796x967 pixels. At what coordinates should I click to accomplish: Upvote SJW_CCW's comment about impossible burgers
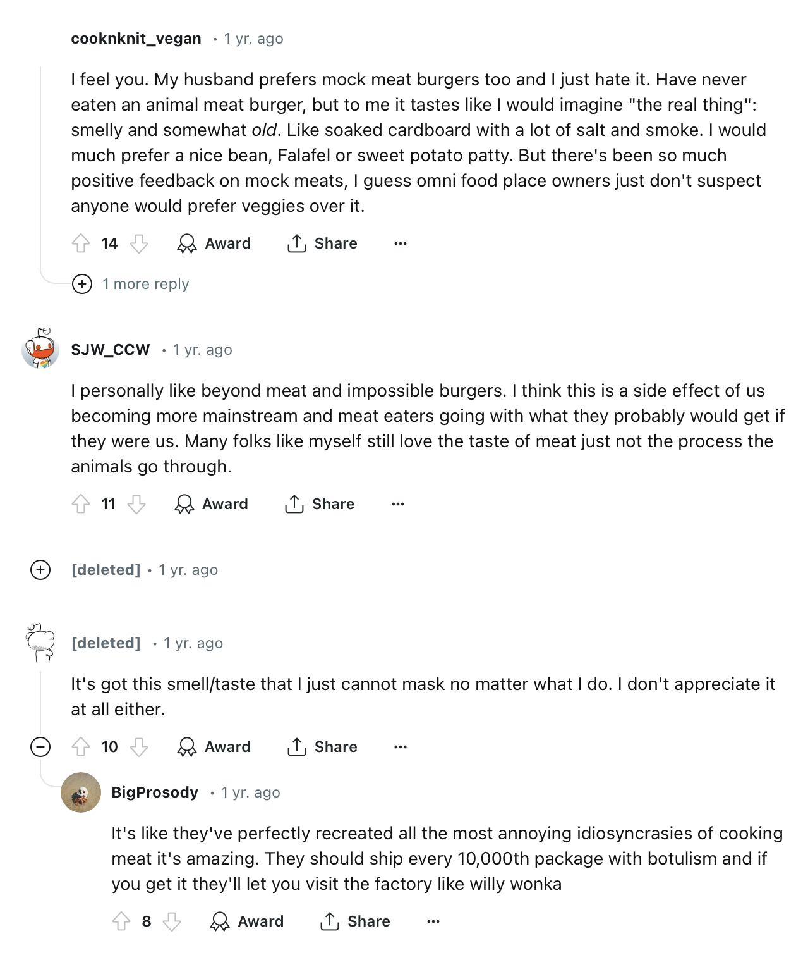coord(81,504)
